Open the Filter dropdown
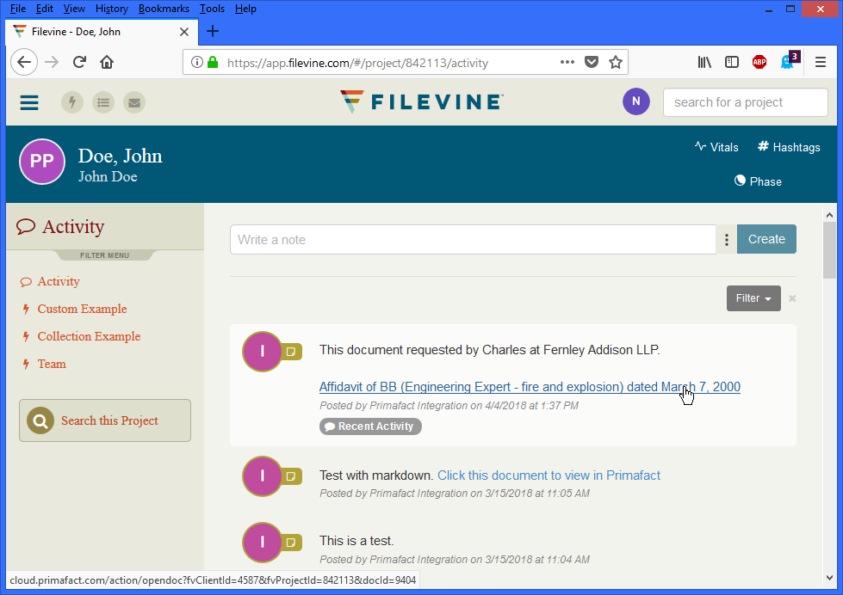The height and width of the screenshot is (595, 843). [x=753, y=297]
